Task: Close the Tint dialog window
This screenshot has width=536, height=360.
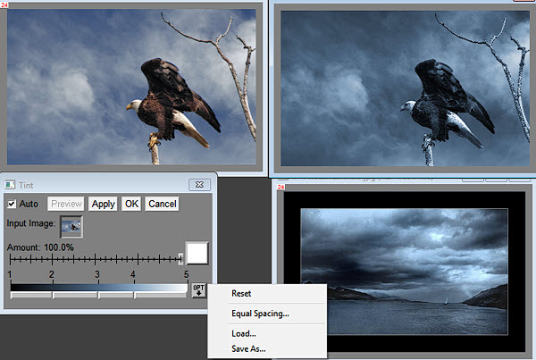Action: point(199,184)
